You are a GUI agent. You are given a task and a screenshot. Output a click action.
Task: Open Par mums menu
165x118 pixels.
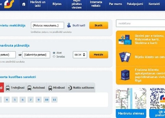tap(115, 4)
